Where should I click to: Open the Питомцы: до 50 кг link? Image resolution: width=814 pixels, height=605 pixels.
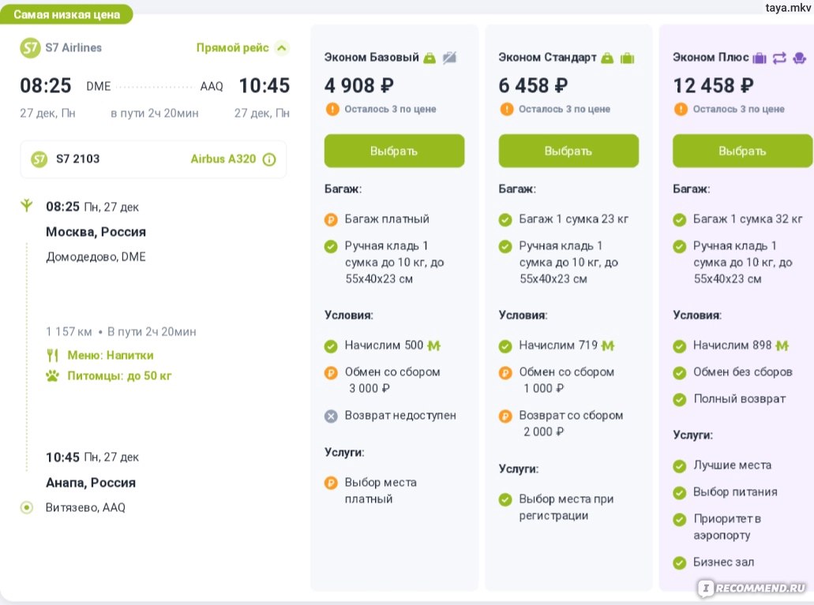pos(118,375)
